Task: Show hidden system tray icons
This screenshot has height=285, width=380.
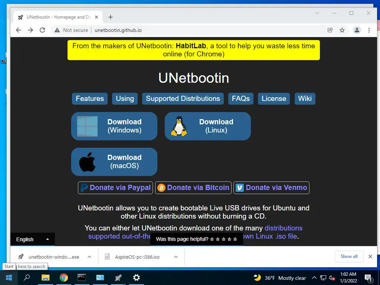Action: pos(314,278)
